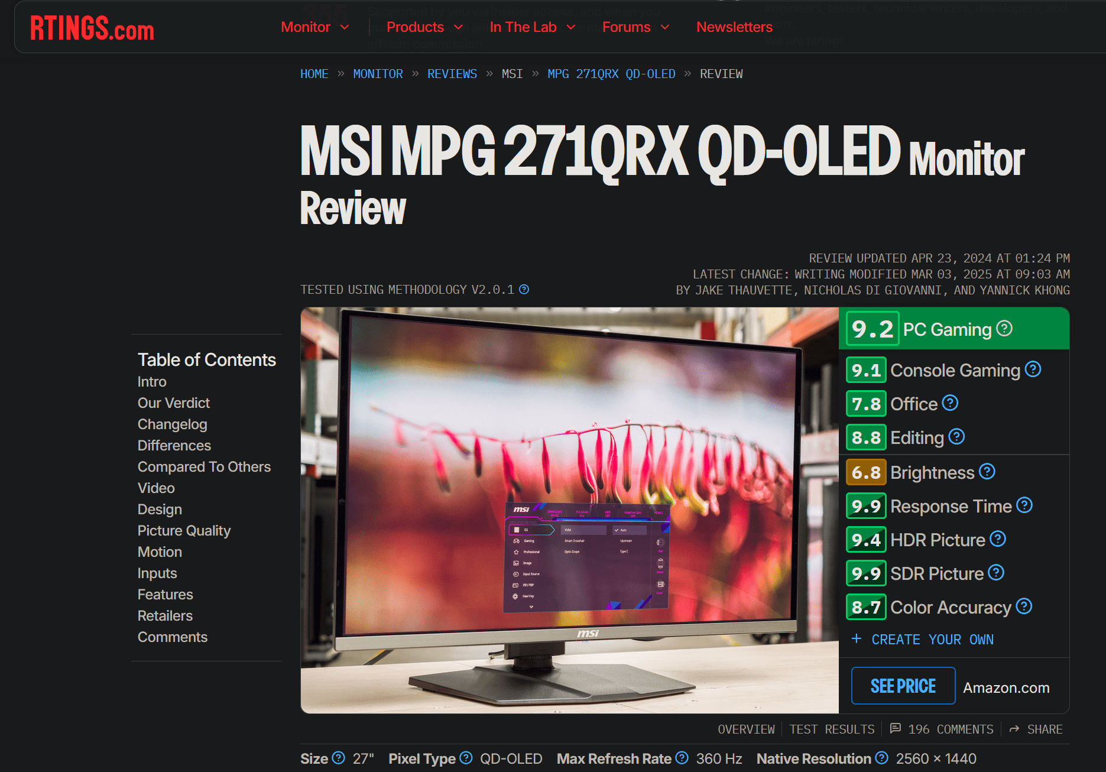Click the RTINGS.com logo
Image resolution: width=1106 pixels, height=772 pixels.
tap(92, 28)
